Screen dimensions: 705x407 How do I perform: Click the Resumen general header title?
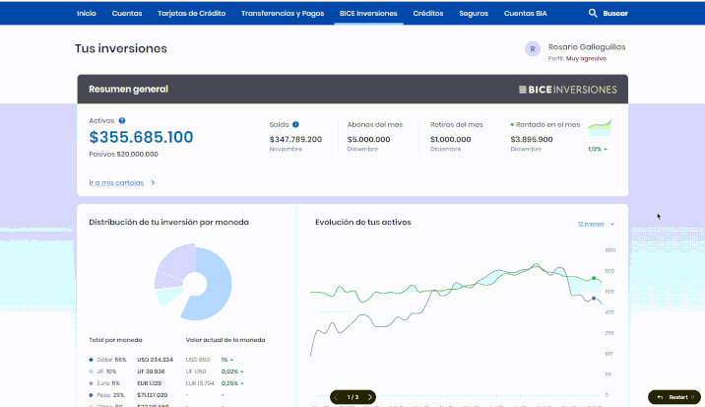(129, 89)
